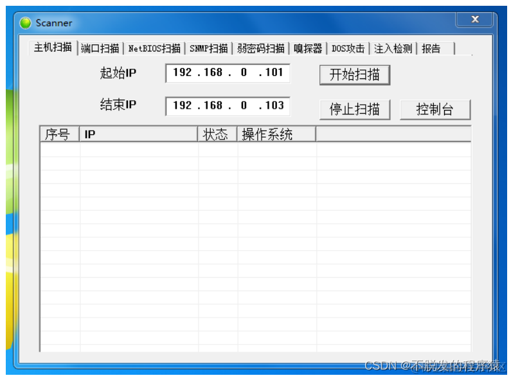Image resolution: width=511 pixels, height=378 pixels.
Task: Close the Scanner window
Action: point(475,19)
